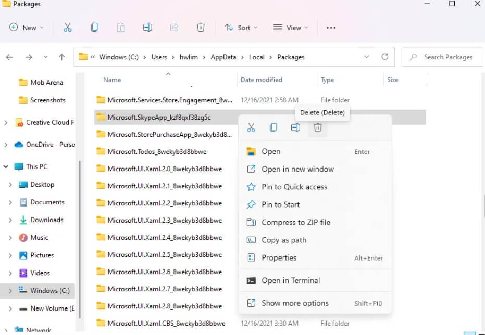
Task: Click the Local breadcrumb segment
Action: [257, 57]
